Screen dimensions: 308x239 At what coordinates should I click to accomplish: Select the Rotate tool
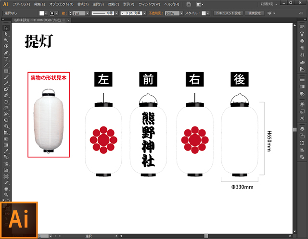pyautogui.click(x=6, y=102)
